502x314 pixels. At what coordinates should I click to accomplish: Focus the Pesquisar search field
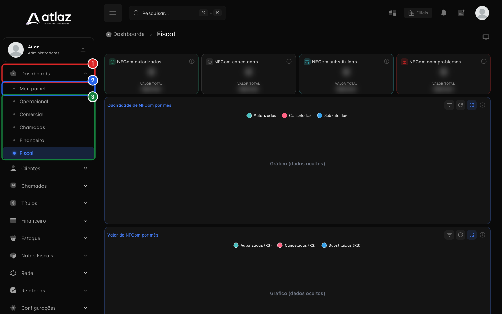click(x=177, y=13)
